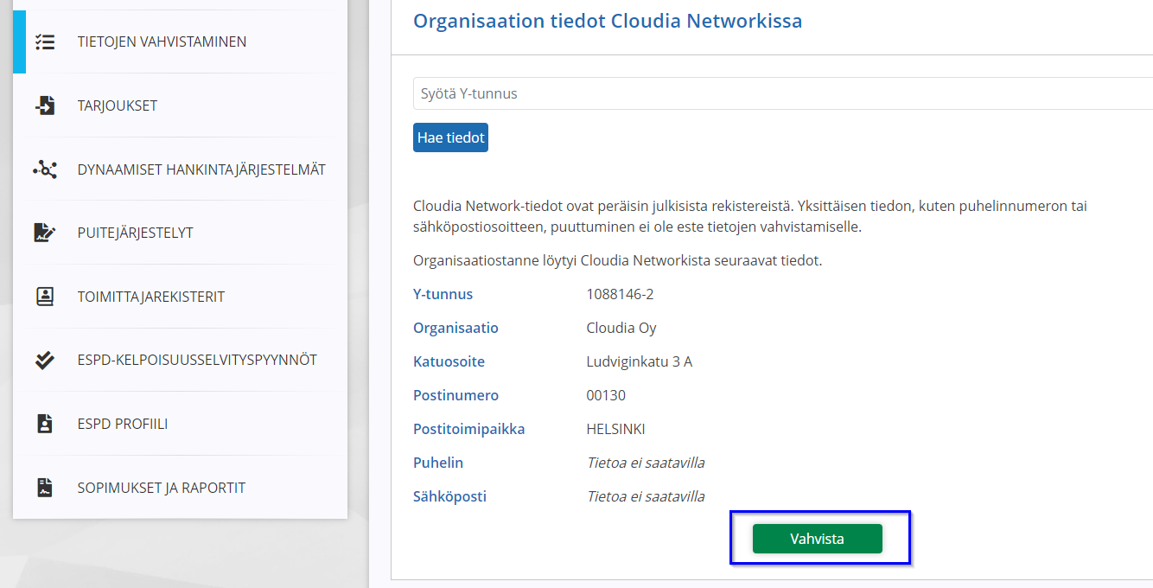Click the checklist icon beside Tietojen vahvistaminen
Viewport: 1153px width, 588px height.
coord(45,42)
